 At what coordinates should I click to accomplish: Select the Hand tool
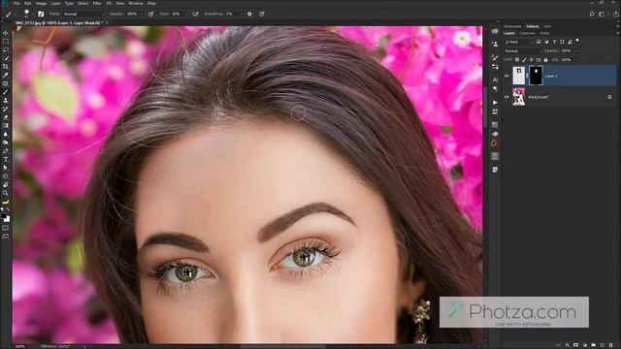tap(6, 184)
